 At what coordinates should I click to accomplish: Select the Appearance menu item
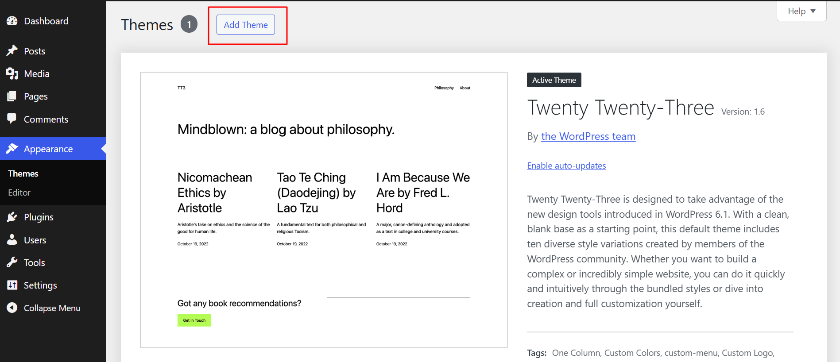tap(53, 149)
